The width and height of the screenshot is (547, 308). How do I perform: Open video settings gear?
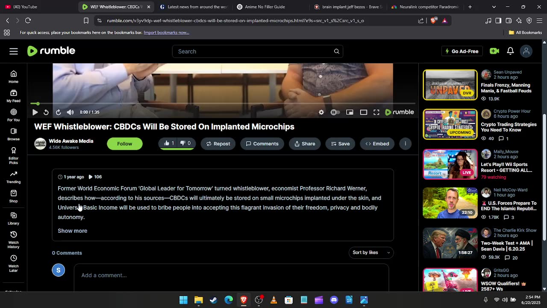tap(321, 112)
